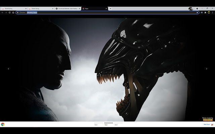Restore down the Chrome window
The width and height of the screenshot is (215, 134).
click(207, 8)
